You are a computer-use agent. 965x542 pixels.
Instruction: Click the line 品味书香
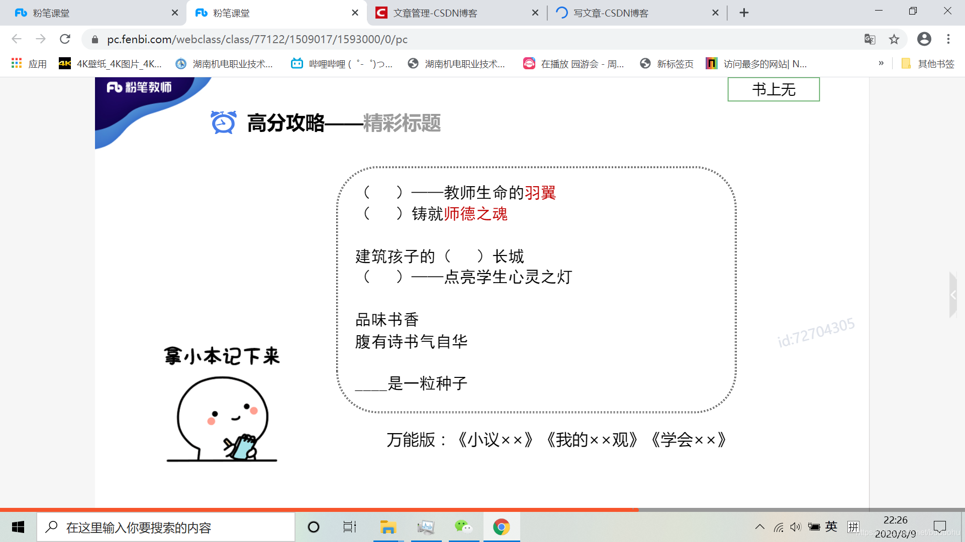[387, 320]
